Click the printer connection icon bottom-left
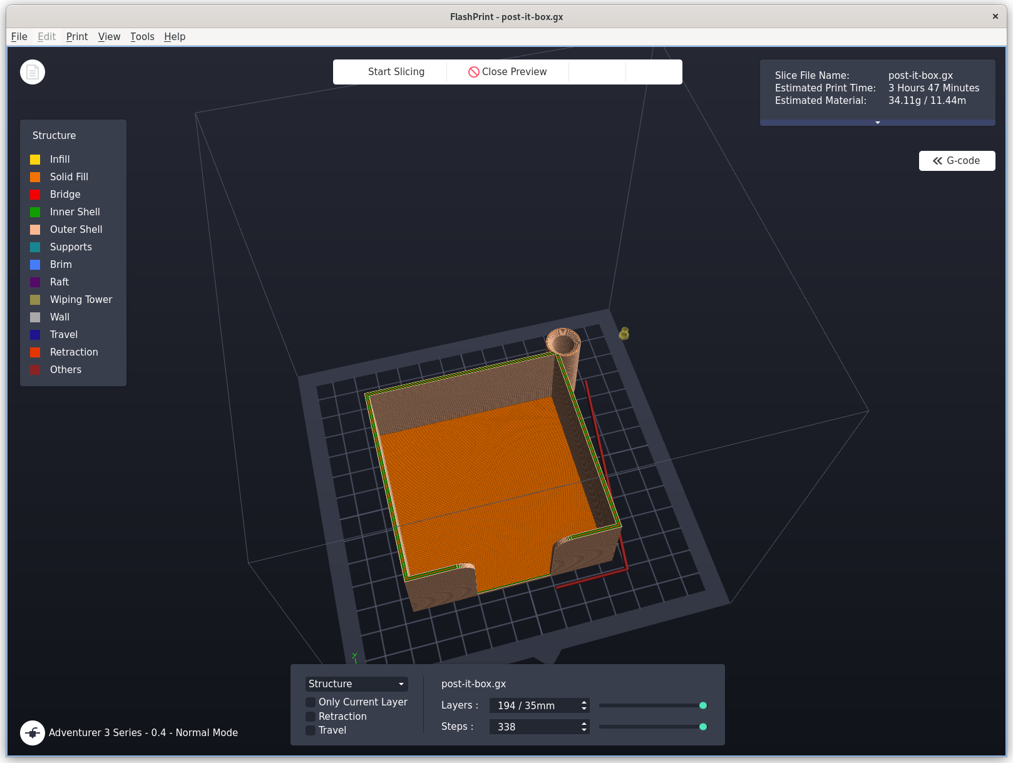 click(x=32, y=732)
